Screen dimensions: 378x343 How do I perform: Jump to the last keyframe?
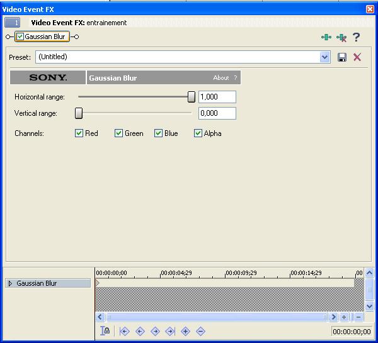point(170,332)
